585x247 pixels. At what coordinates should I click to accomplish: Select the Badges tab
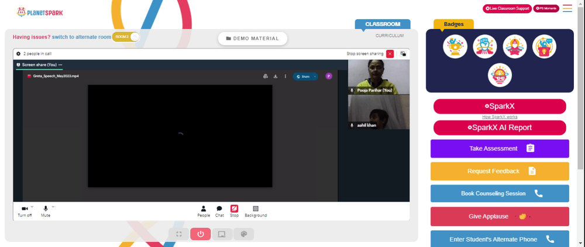[454, 24]
